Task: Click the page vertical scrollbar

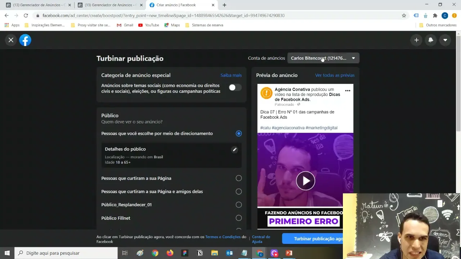Action: 458,83
